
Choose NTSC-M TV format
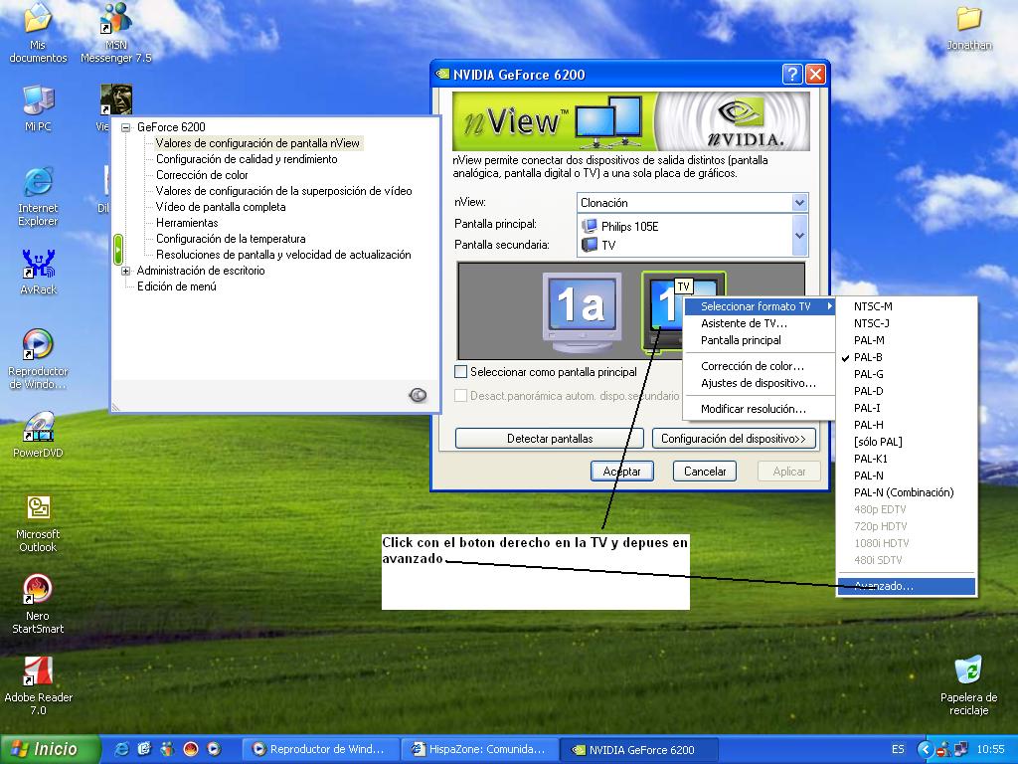873,306
